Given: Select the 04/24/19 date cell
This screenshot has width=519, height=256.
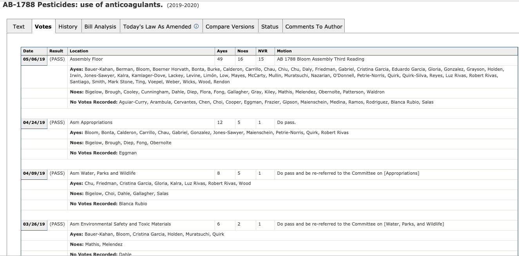Looking at the screenshot, I should (34, 123).
